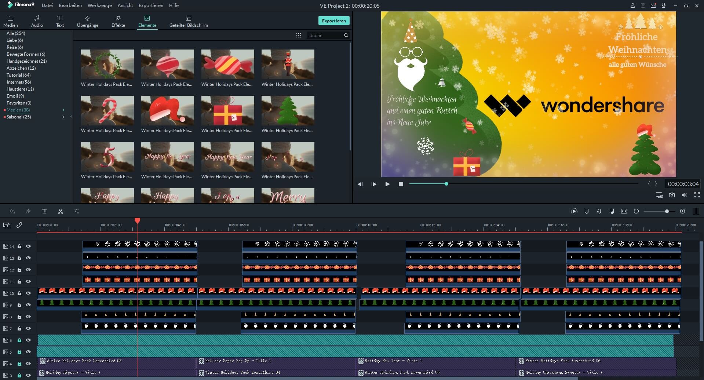
Task: Click the timeline zoom in plus icon
Action: pos(682,211)
